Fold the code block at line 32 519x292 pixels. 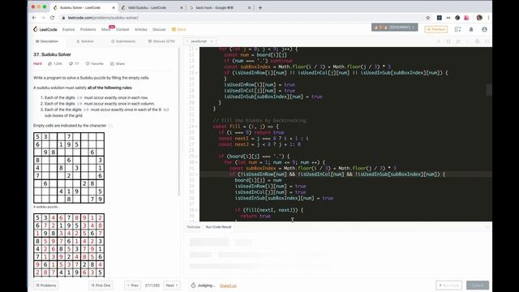(x=196, y=174)
